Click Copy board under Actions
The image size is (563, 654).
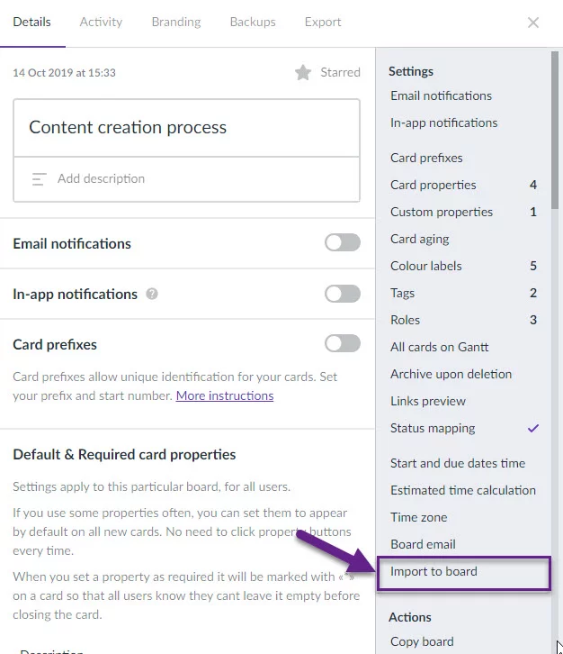point(422,641)
